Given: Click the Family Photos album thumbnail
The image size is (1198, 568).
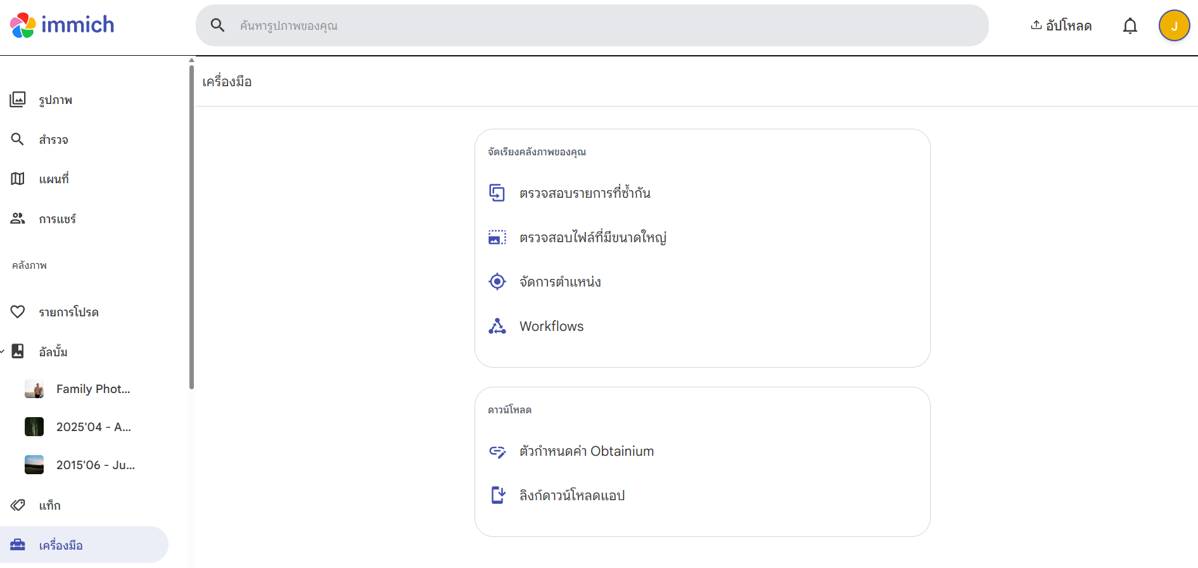Looking at the screenshot, I should point(34,389).
